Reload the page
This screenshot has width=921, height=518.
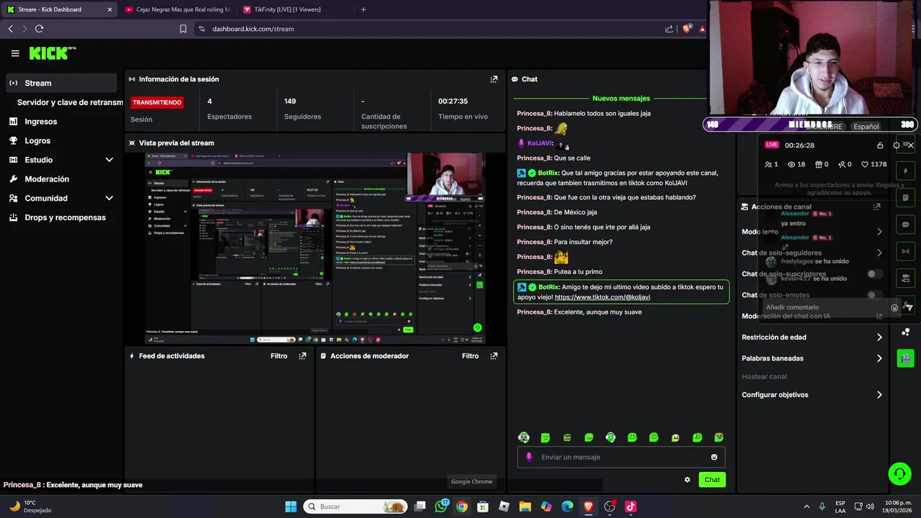(x=39, y=29)
